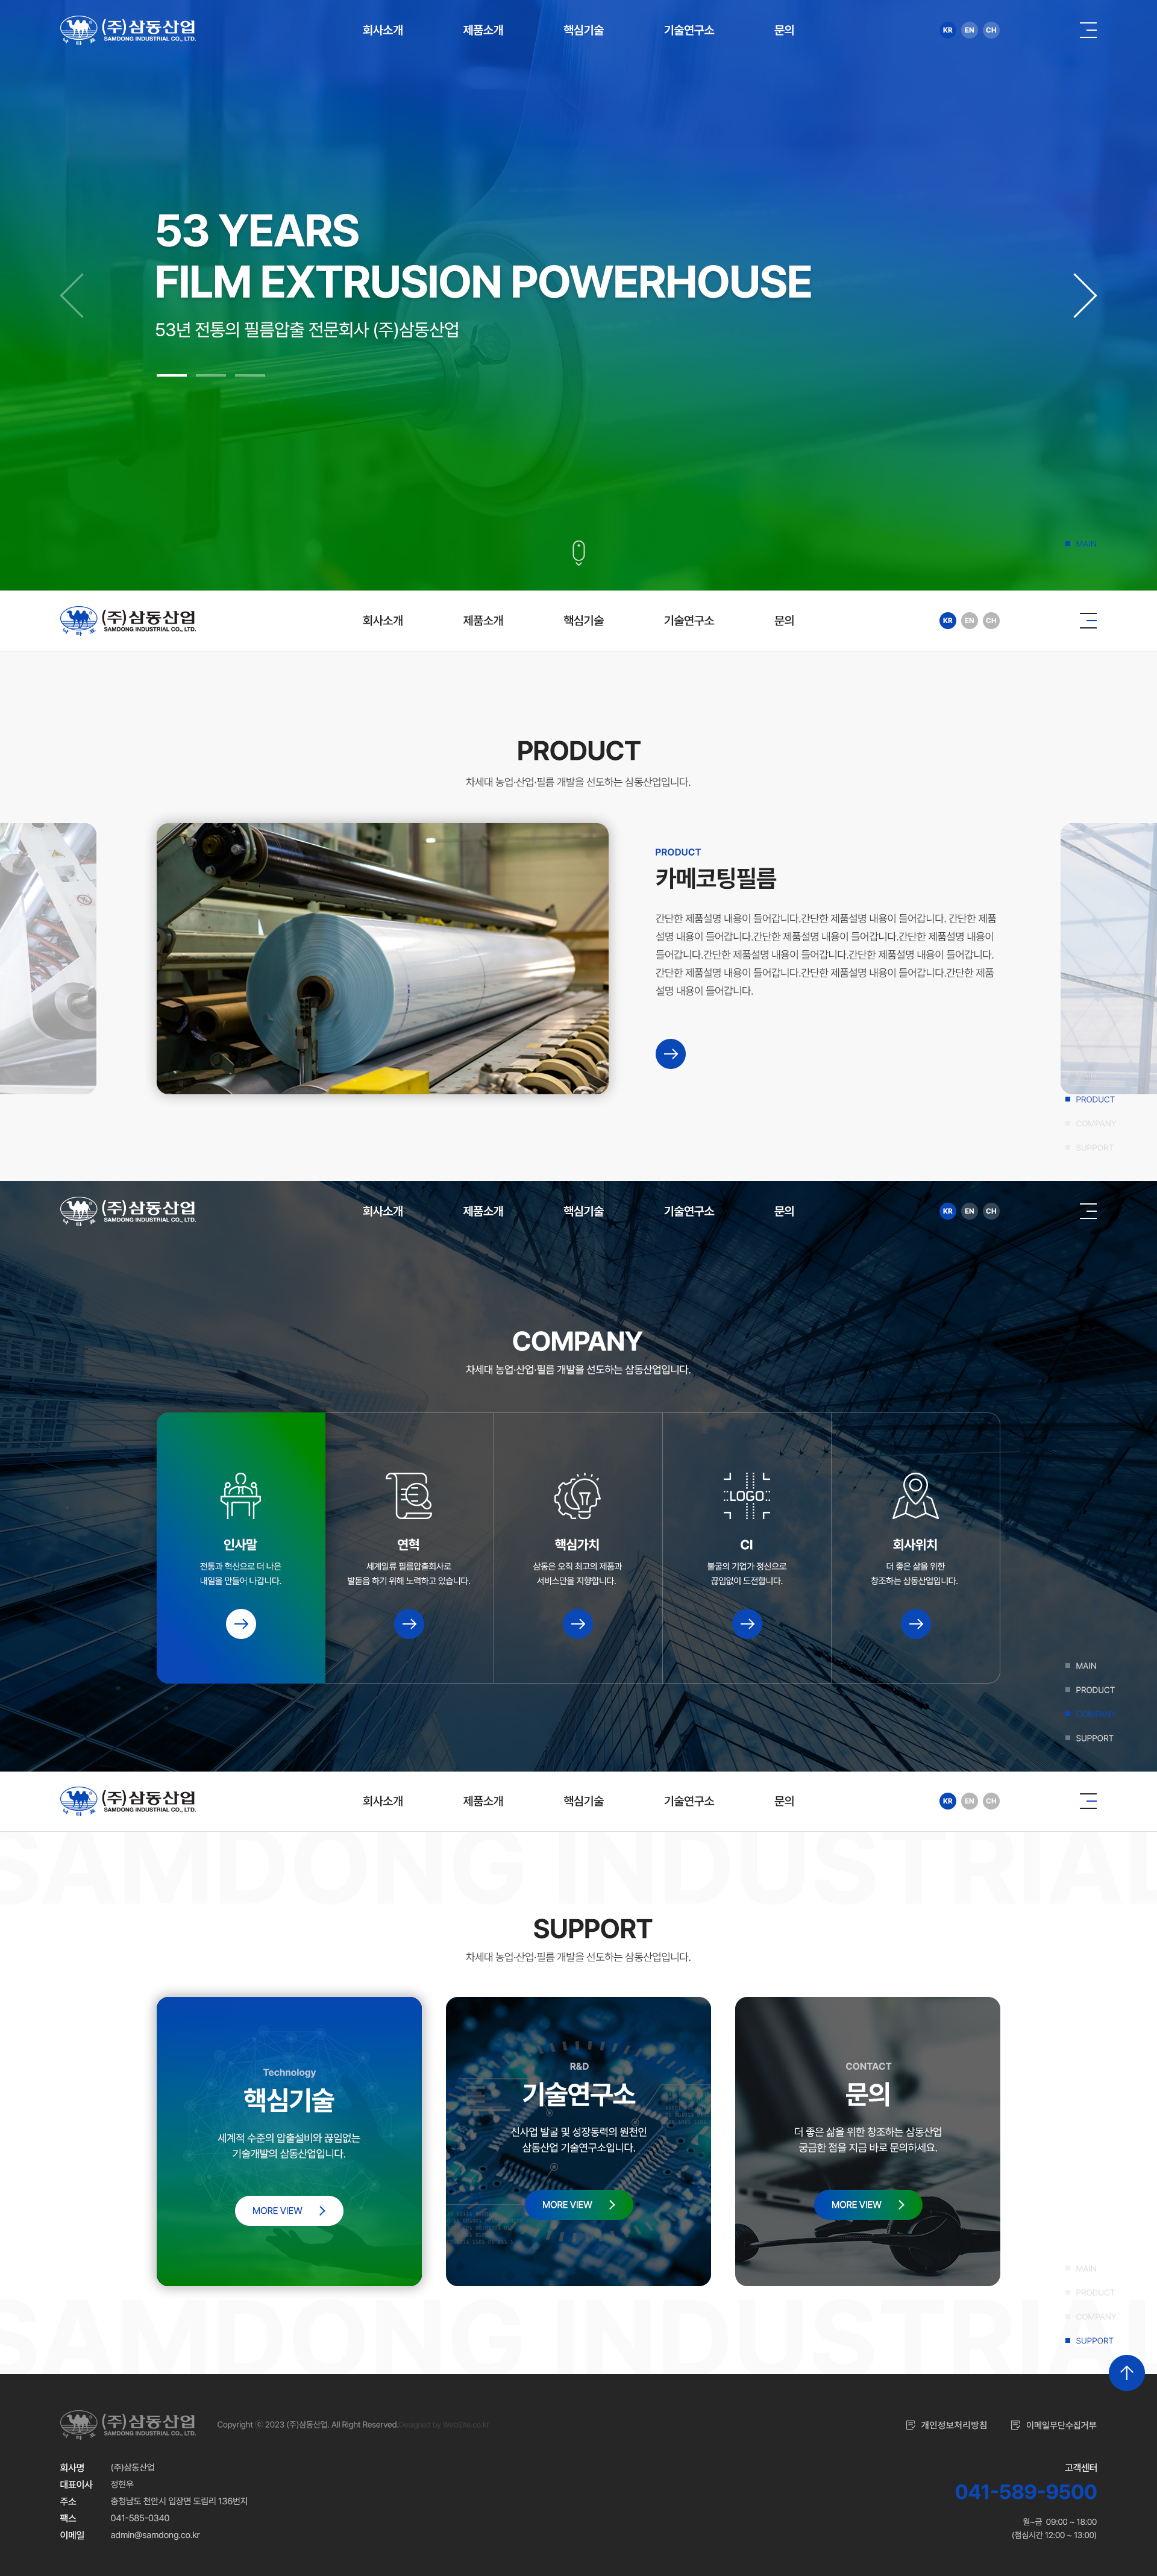The image size is (1157, 2576).
Task: Open the hamburger menu in the hero header
Action: [1088, 30]
